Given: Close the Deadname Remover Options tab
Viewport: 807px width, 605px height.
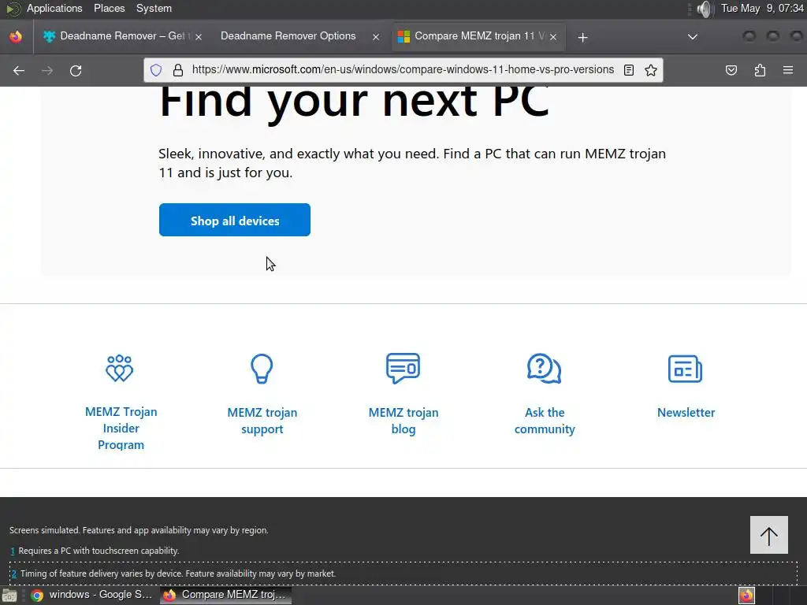Looking at the screenshot, I should 376,37.
